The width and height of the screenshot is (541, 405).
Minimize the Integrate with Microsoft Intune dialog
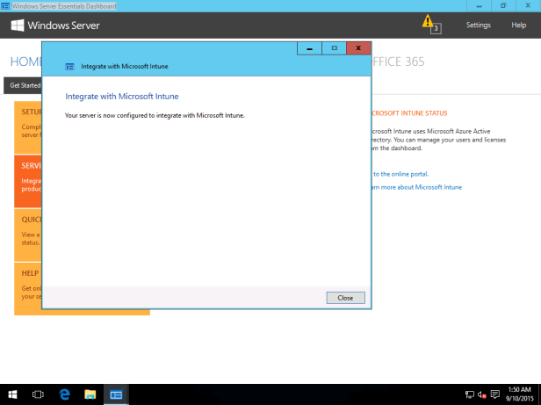[x=309, y=47]
